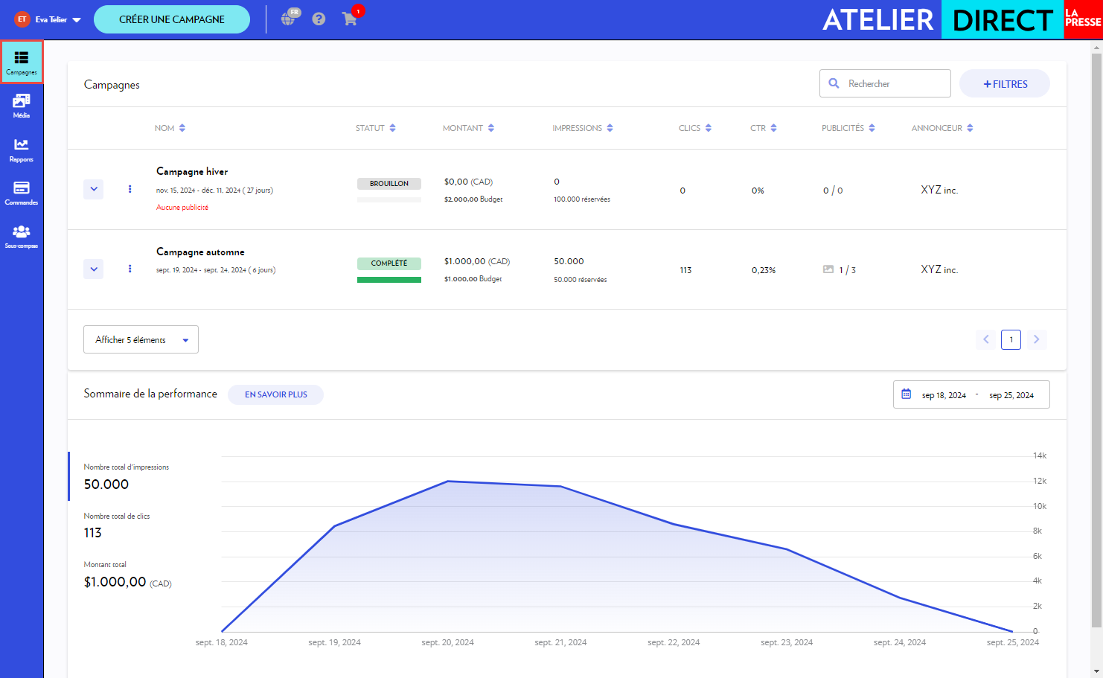This screenshot has height=678, width=1103.
Task: Open Eva Telier account dropdown arrow
Action: pyautogui.click(x=77, y=20)
